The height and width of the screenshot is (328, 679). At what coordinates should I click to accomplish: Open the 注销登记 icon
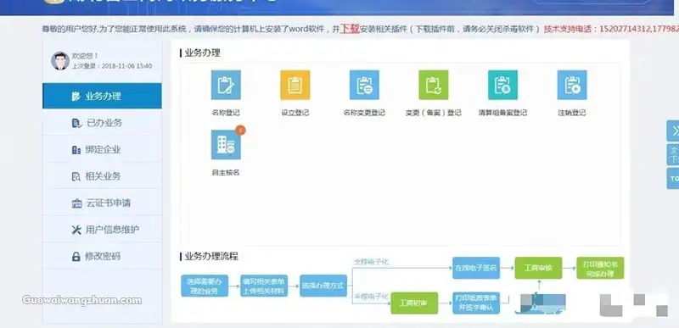coord(572,85)
